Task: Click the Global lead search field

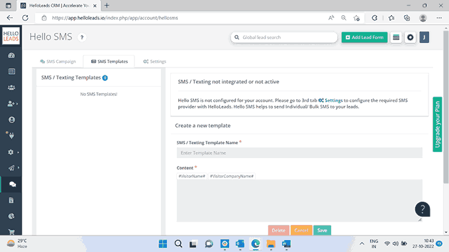Action: click(x=284, y=38)
